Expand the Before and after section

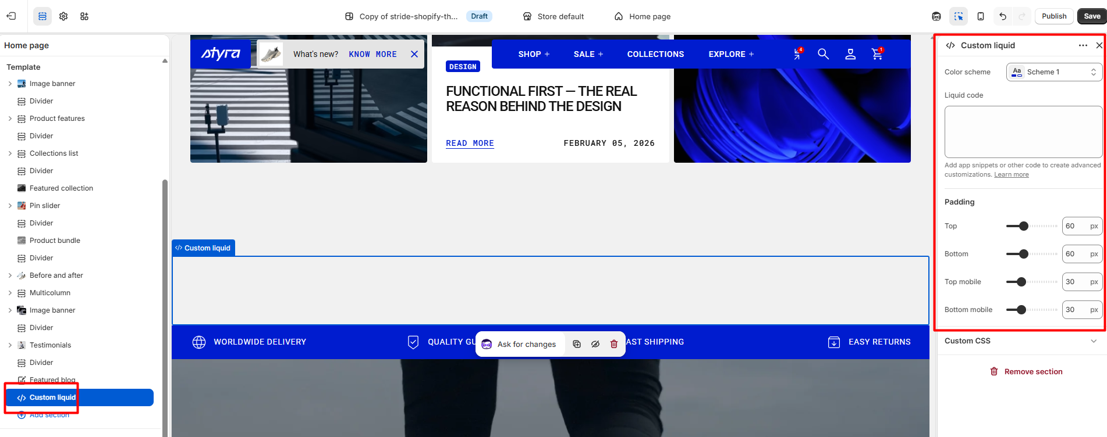coord(10,275)
